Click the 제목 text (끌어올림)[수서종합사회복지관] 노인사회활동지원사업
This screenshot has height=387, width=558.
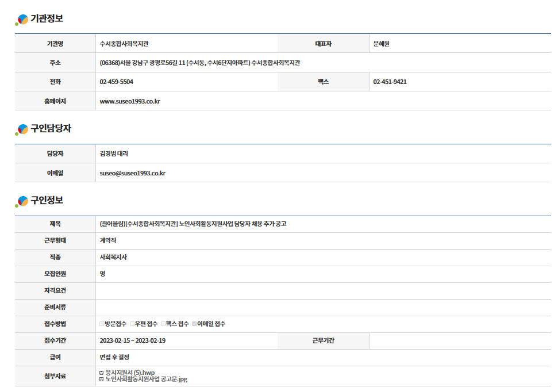pos(193,224)
